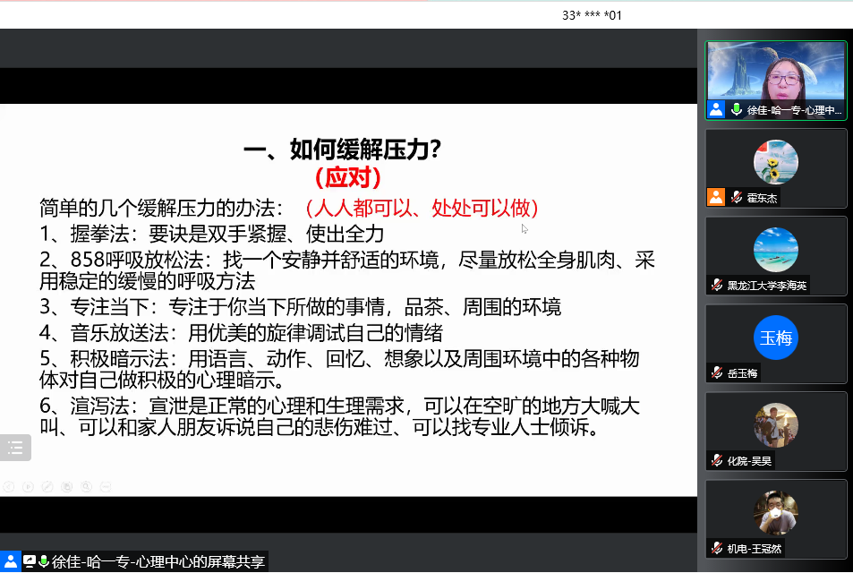Click item 5、积极暗示法 line
853x573 pixels.
(339, 369)
